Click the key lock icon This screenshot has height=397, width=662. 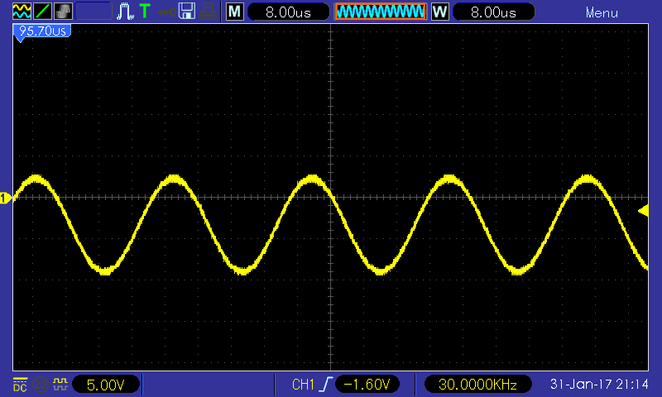(167, 12)
